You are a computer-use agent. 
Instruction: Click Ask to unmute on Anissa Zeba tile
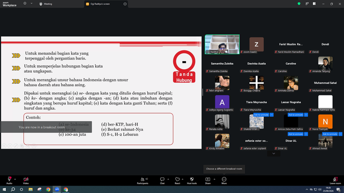296,115
